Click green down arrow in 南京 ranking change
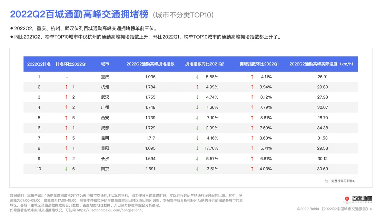This screenshot has height=215, width=387. (66, 169)
